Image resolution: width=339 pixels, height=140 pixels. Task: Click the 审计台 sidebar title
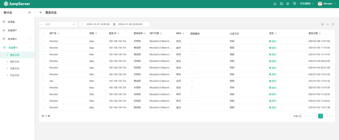click(x=8, y=12)
